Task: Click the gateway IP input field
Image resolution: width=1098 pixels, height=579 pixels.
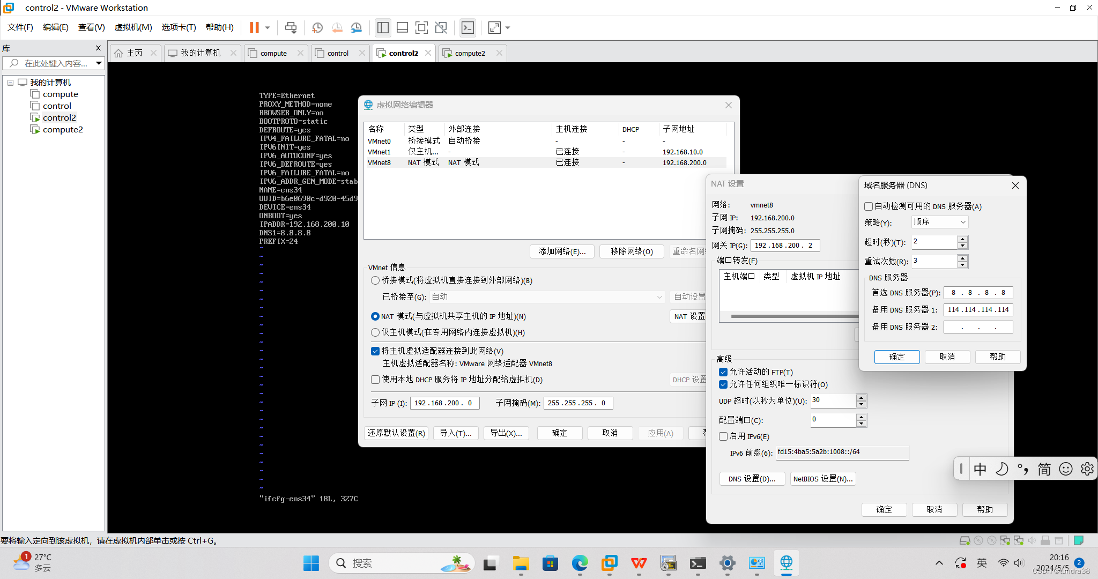Action: click(785, 246)
